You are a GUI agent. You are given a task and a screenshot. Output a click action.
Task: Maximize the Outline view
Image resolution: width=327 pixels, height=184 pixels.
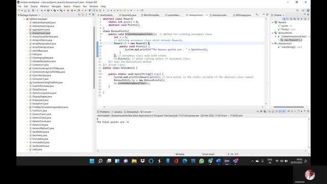click(x=308, y=15)
